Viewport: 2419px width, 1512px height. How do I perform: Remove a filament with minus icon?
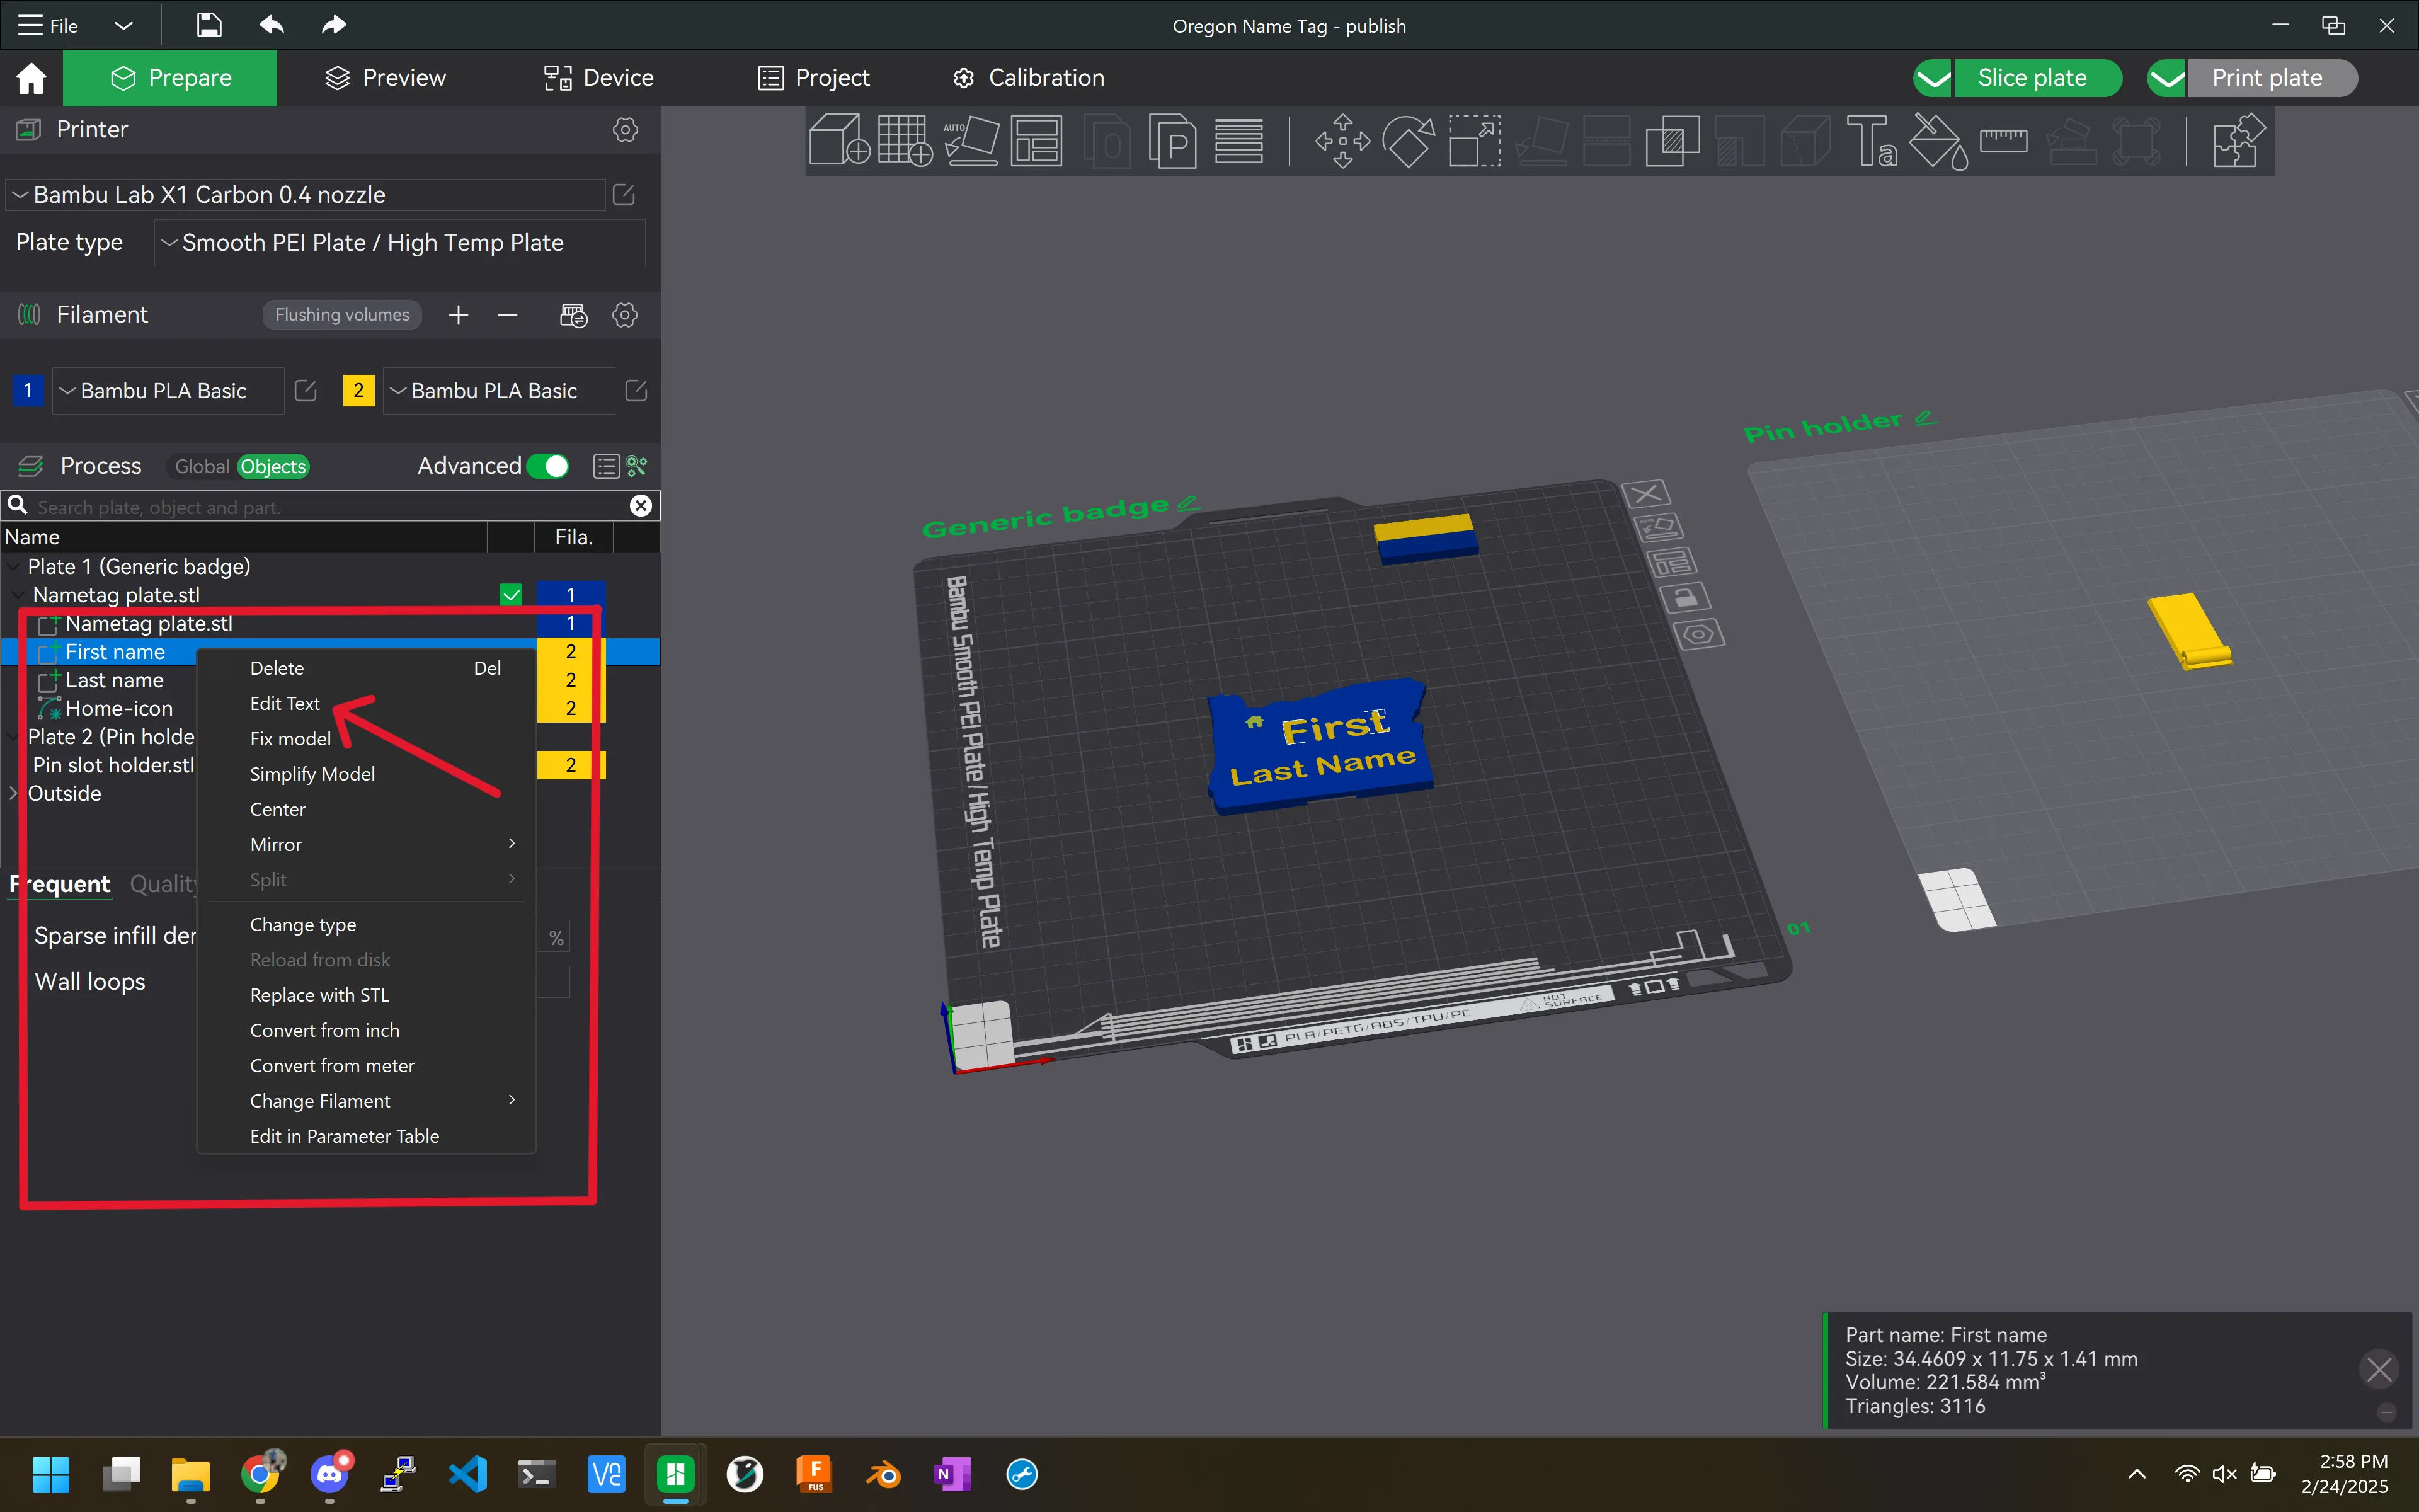coord(508,315)
